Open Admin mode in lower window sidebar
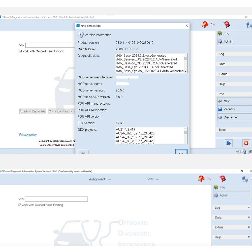The image size is (252, 252). 232,196
